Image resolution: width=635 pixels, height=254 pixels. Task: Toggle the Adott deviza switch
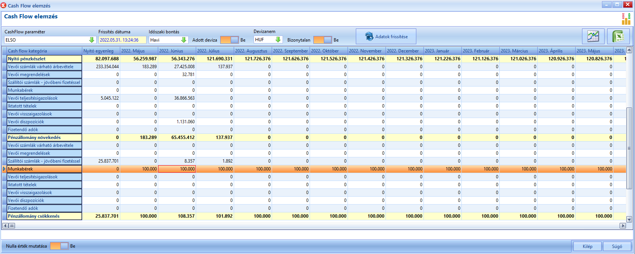(229, 40)
